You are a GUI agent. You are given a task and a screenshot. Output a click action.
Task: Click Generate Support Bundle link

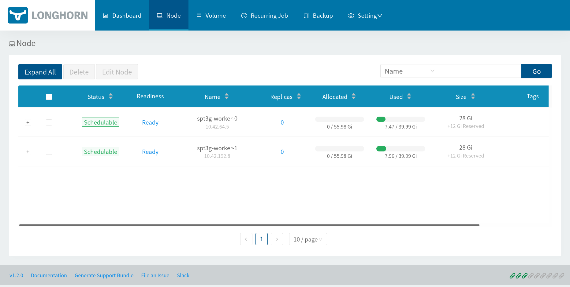[104, 275]
